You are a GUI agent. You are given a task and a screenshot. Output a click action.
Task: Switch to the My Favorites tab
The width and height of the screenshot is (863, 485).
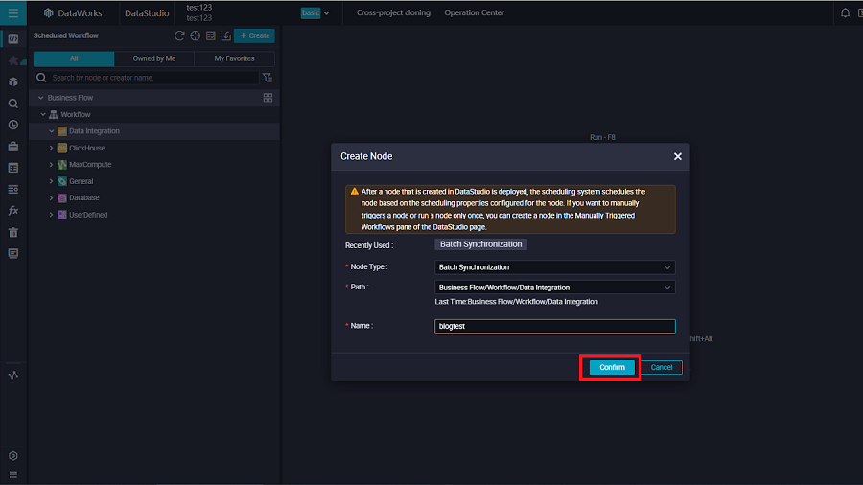234,58
